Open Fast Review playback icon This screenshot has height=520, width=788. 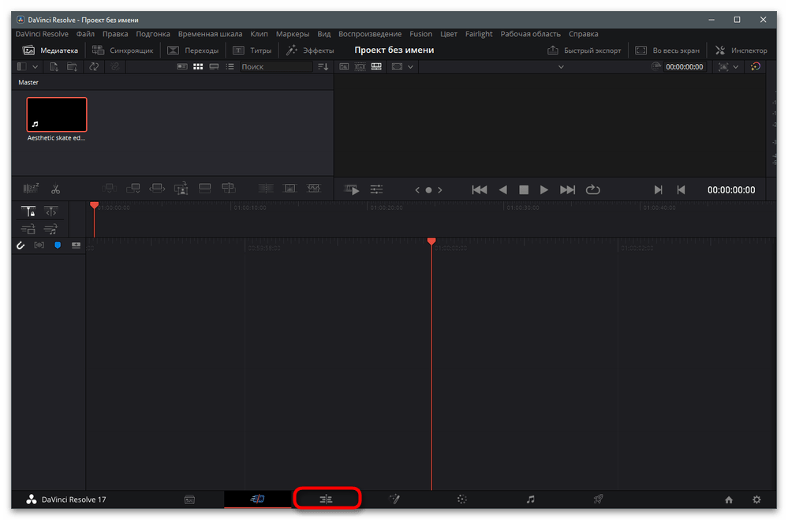(x=352, y=189)
